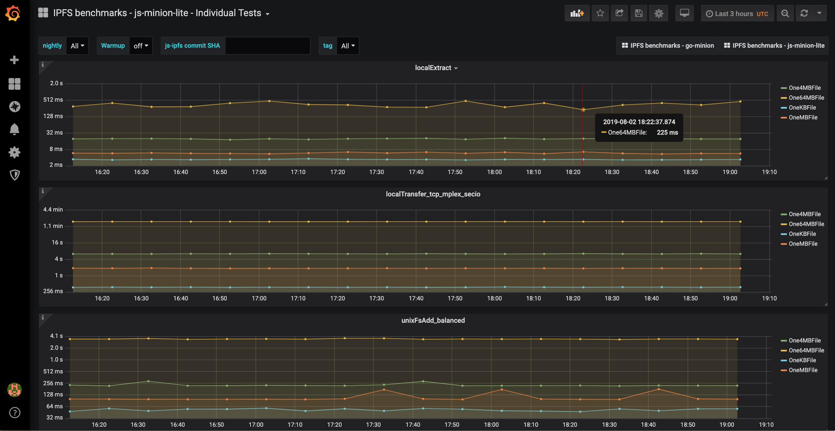Toggle One4MBFile in unixFsAdd_balanced legend

point(805,341)
